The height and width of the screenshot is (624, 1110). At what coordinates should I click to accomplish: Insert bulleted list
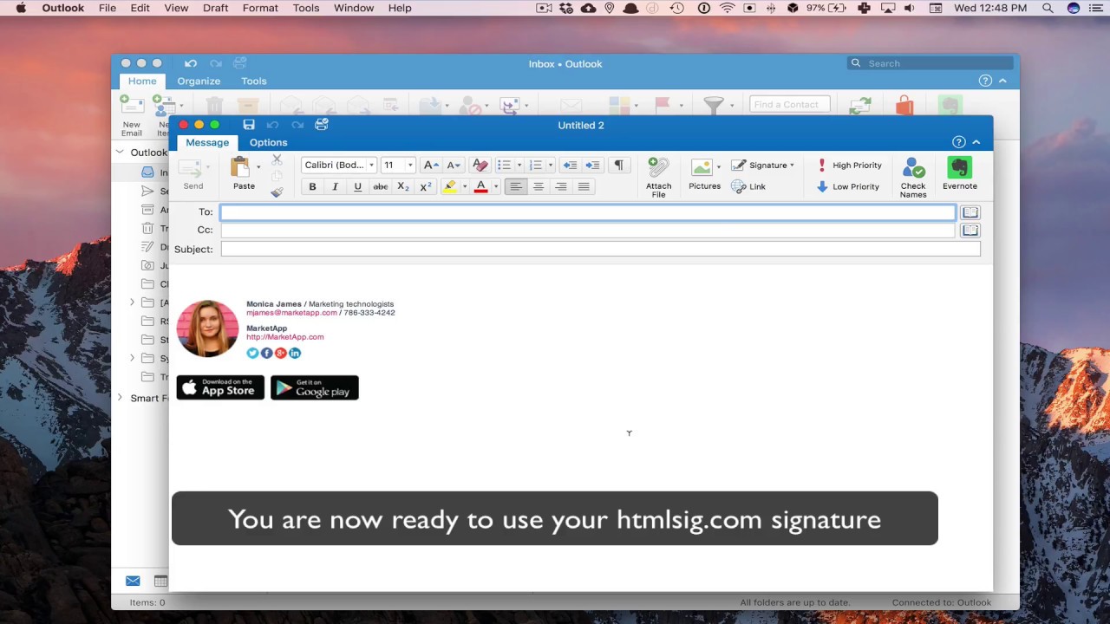(x=504, y=165)
